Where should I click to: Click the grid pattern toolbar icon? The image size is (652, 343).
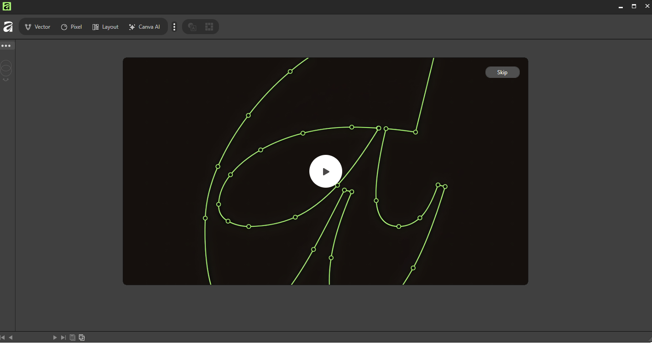(209, 27)
